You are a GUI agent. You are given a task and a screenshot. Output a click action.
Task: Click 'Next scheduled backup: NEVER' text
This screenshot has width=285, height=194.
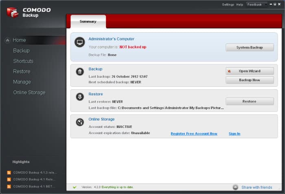click(115, 82)
